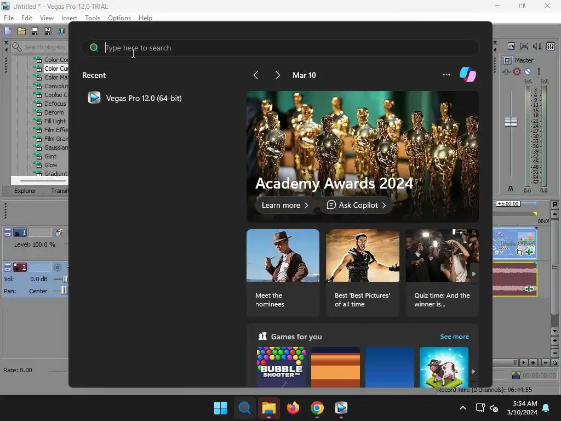Toggle the Master Mute circle button
This screenshot has height=421, width=561.
pos(528,72)
